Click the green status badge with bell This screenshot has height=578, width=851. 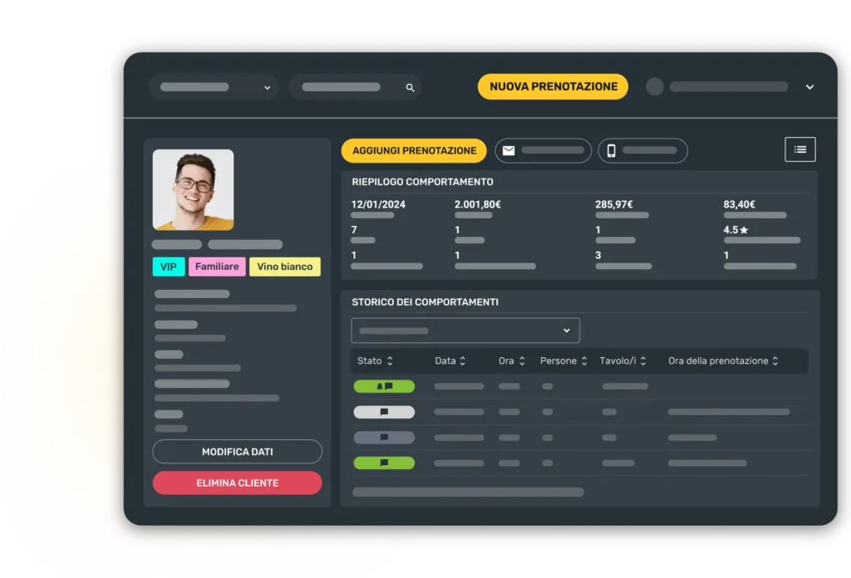pos(384,386)
